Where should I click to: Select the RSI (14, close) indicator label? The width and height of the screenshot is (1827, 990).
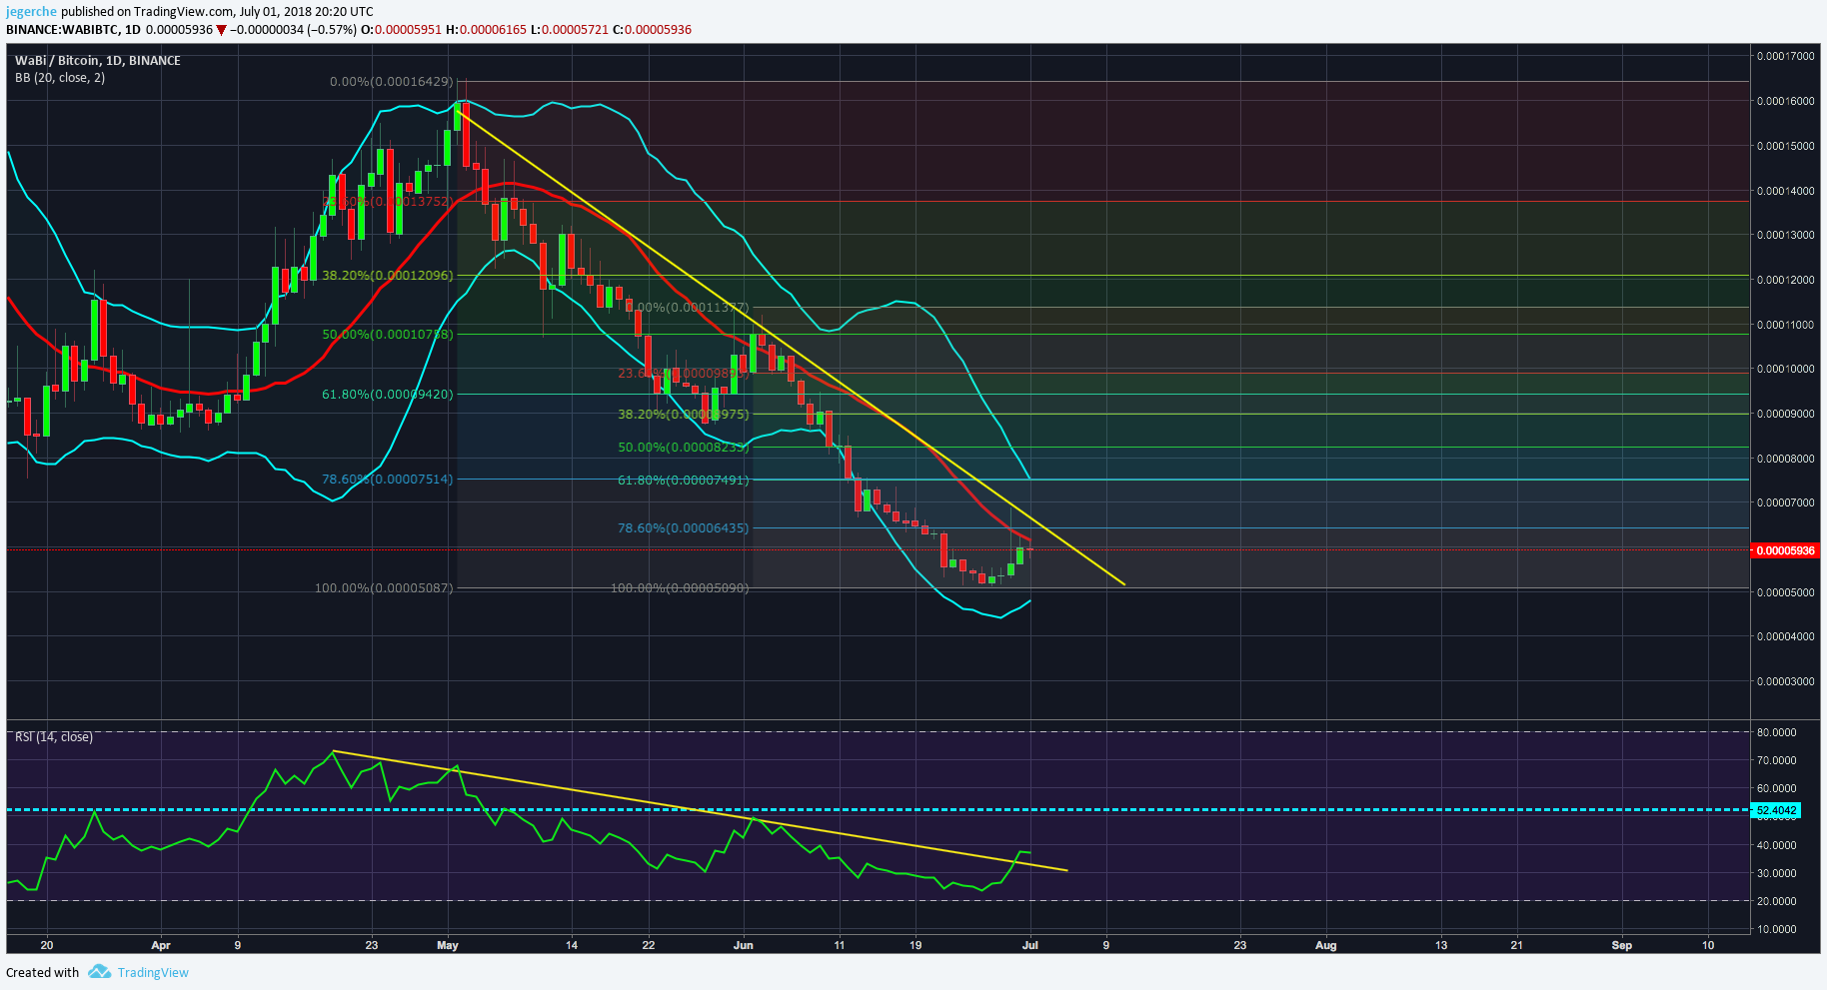point(54,737)
